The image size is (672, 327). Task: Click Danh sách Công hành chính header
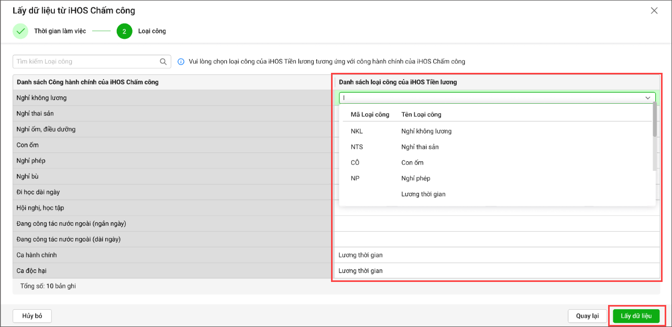[x=87, y=82]
